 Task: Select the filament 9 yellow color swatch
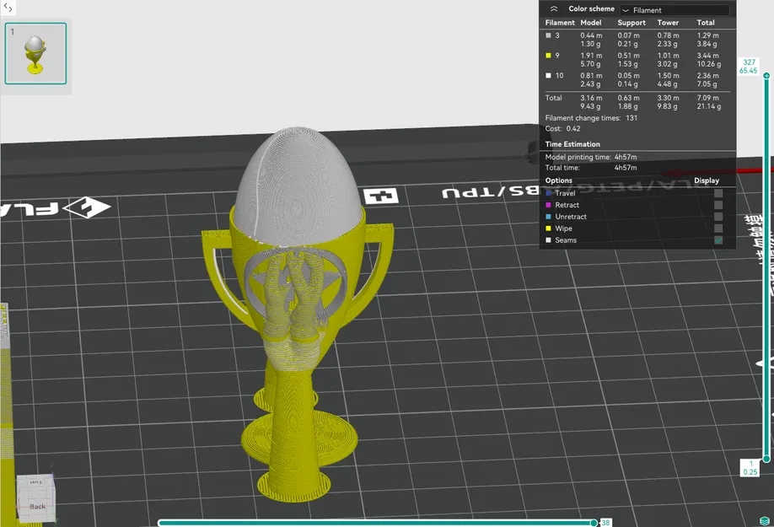click(x=548, y=55)
